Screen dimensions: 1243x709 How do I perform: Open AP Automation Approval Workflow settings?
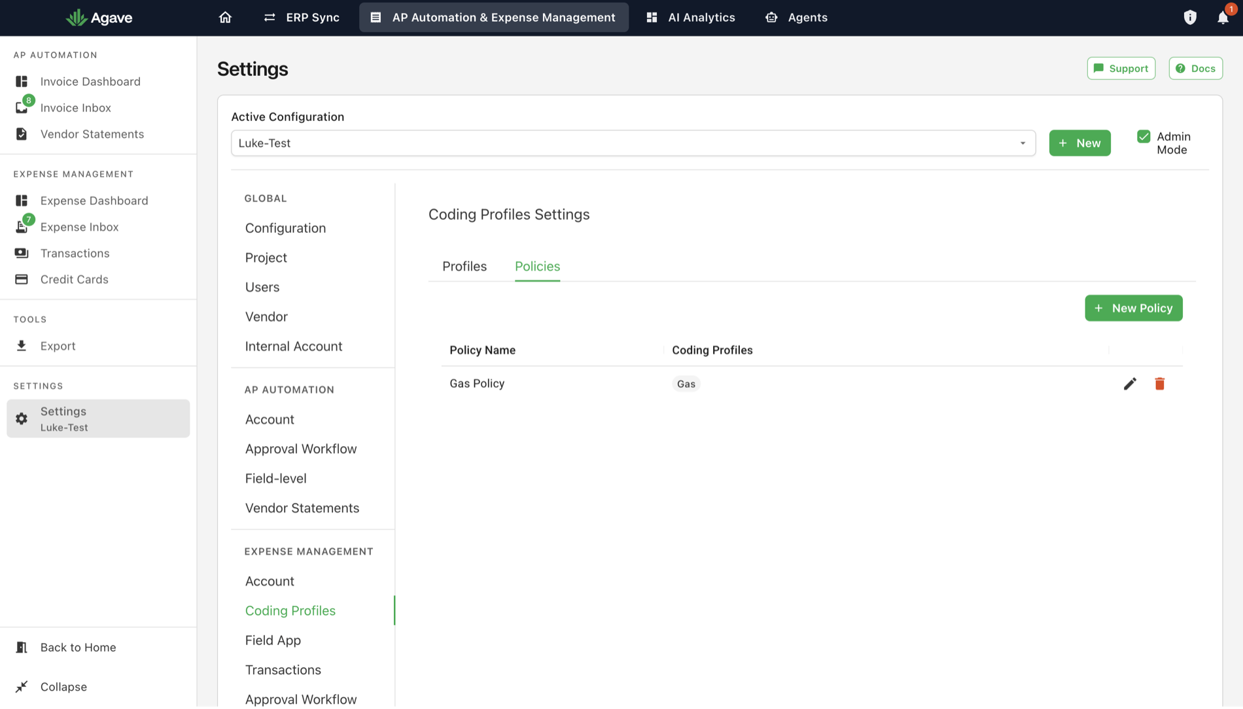pyautogui.click(x=301, y=449)
